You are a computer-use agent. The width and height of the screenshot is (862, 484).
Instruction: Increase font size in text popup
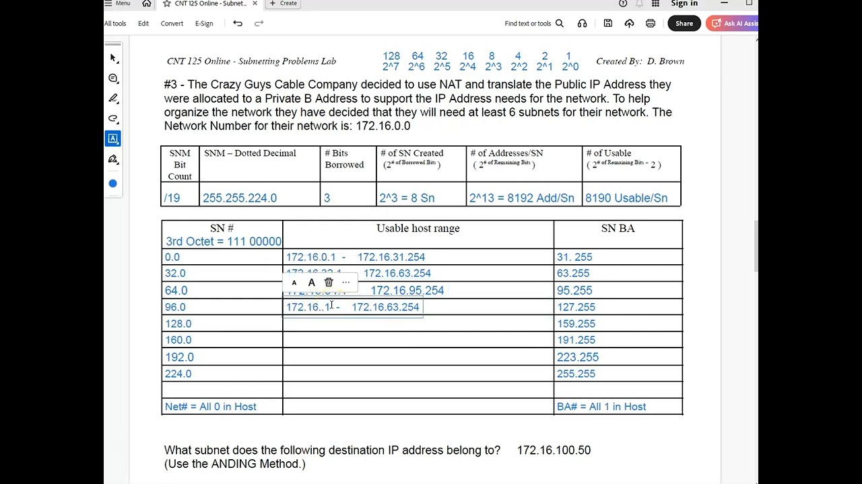pos(311,283)
